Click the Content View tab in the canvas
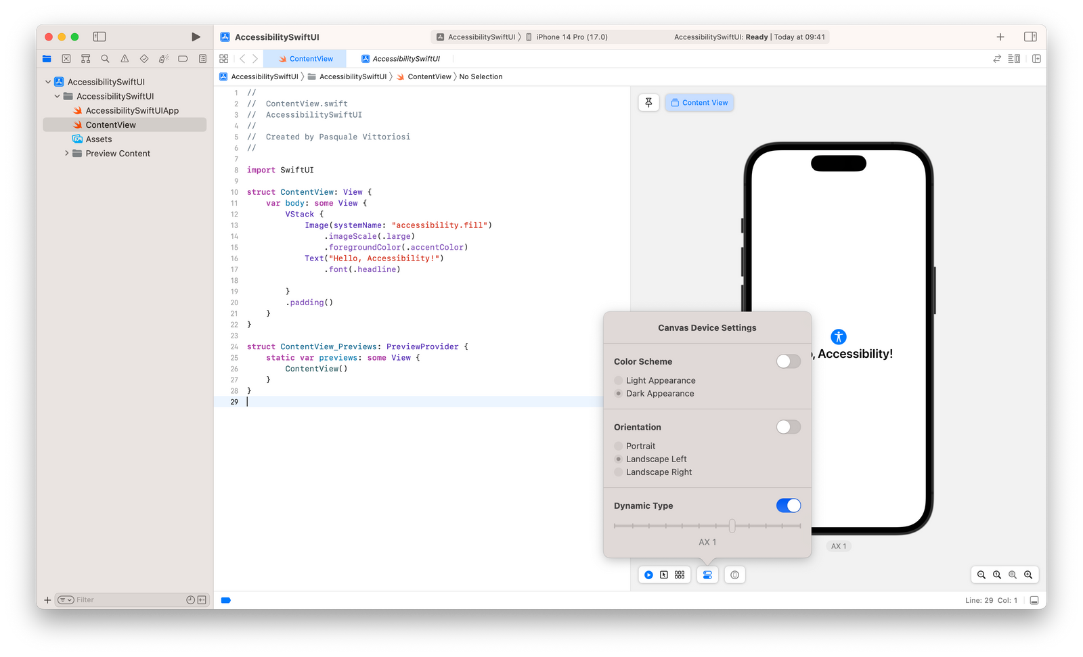1083x657 pixels. tap(699, 102)
